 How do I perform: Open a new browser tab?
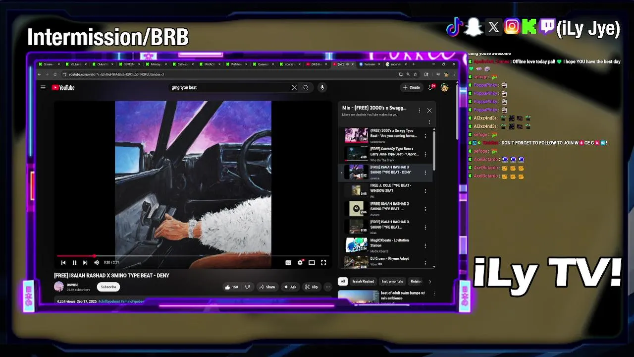pos(413,64)
